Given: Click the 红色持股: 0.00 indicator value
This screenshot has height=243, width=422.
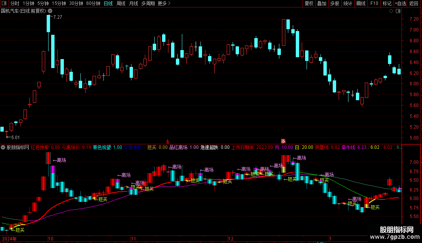Looking at the screenshot, I should 46,147.
